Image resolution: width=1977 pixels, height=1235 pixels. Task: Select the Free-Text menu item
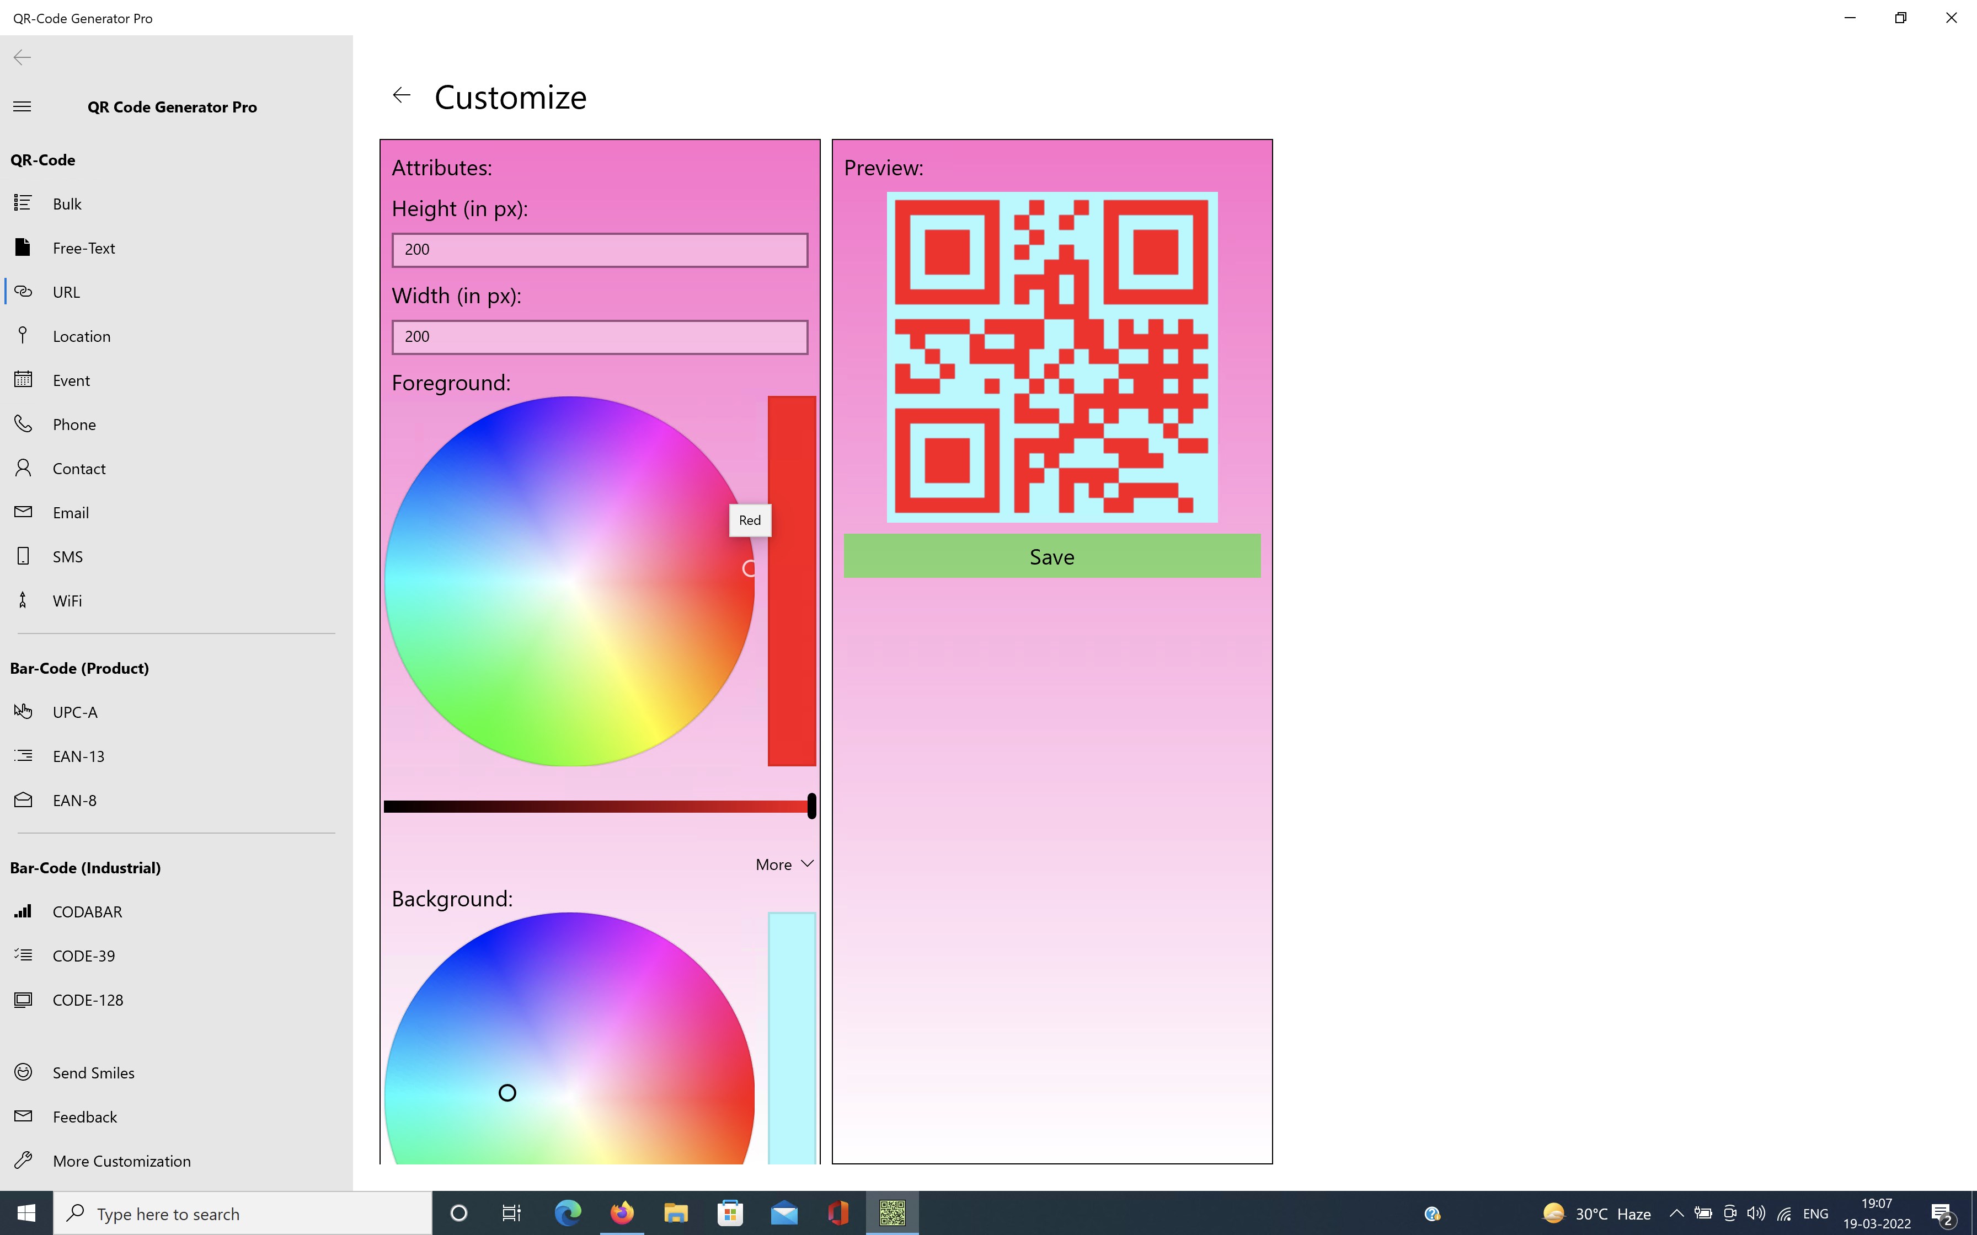point(177,248)
